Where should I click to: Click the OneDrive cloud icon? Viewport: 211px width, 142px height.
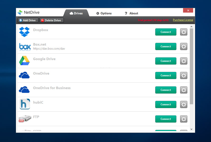24,75
